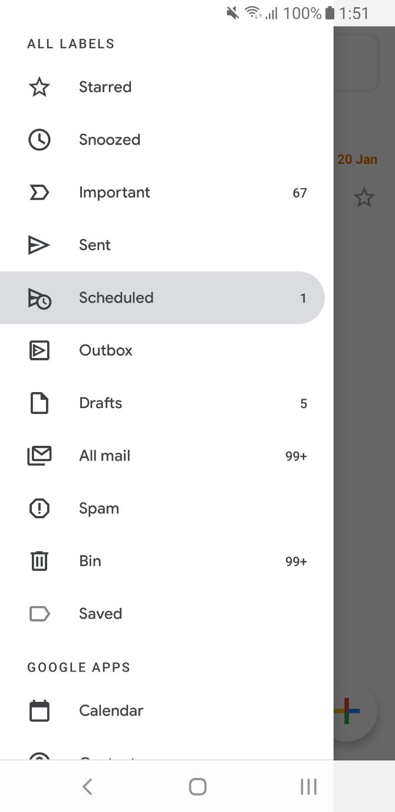Viewport: 395px width, 812px height.
Task: Open the Saved label tag icon
Action: pos(39,613)
